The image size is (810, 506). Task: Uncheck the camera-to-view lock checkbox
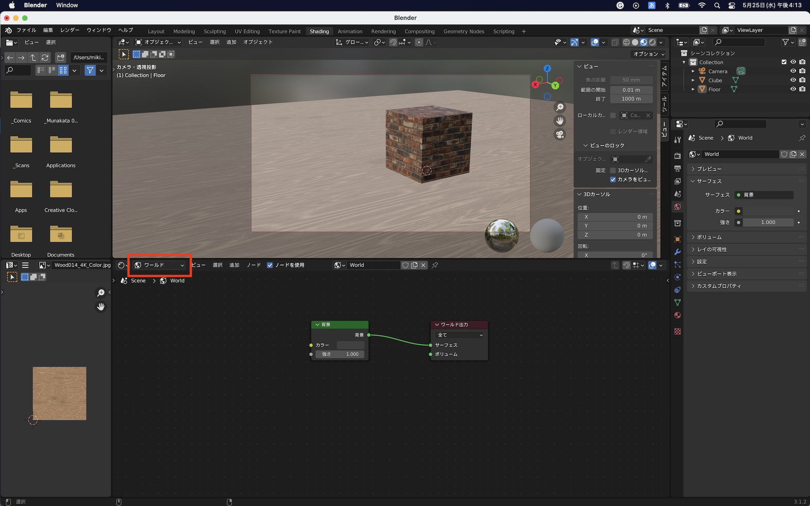click(x=613, y=179)
